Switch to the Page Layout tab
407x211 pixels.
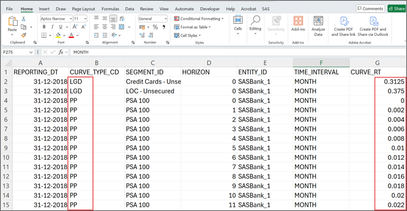tap(83, 9)
